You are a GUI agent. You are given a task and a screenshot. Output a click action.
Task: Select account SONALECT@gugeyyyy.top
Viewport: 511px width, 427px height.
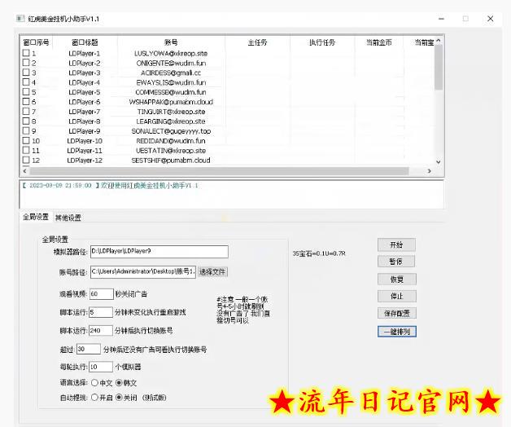coord(171,131)
